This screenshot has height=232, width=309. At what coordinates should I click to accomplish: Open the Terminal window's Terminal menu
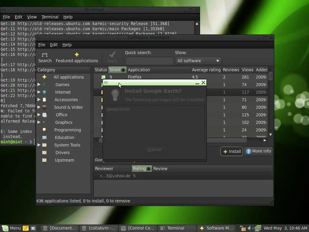click(x=50, y=17)
